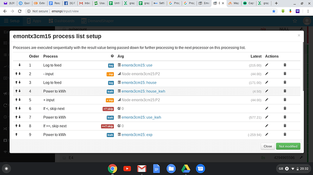This screenshot has width=313, height=175.
Task: Bookmark this page with the star
Action: [274, 11]
